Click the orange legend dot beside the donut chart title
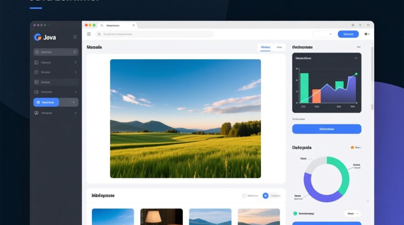This screenshot has height=225, width=404. pyautogui.click(x=352, y=148)
